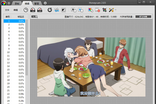Select the yo-yo loop arrows icon

[x=57, y=10]
